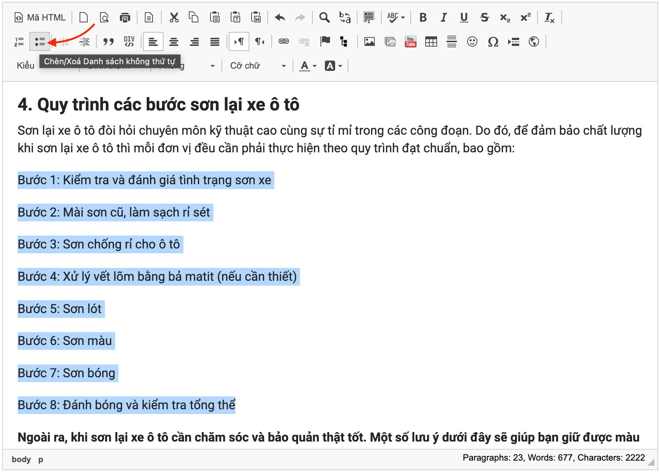Insert a table using the table icon
The width and height of the screenshot is (660, 472).
[431, 42]
